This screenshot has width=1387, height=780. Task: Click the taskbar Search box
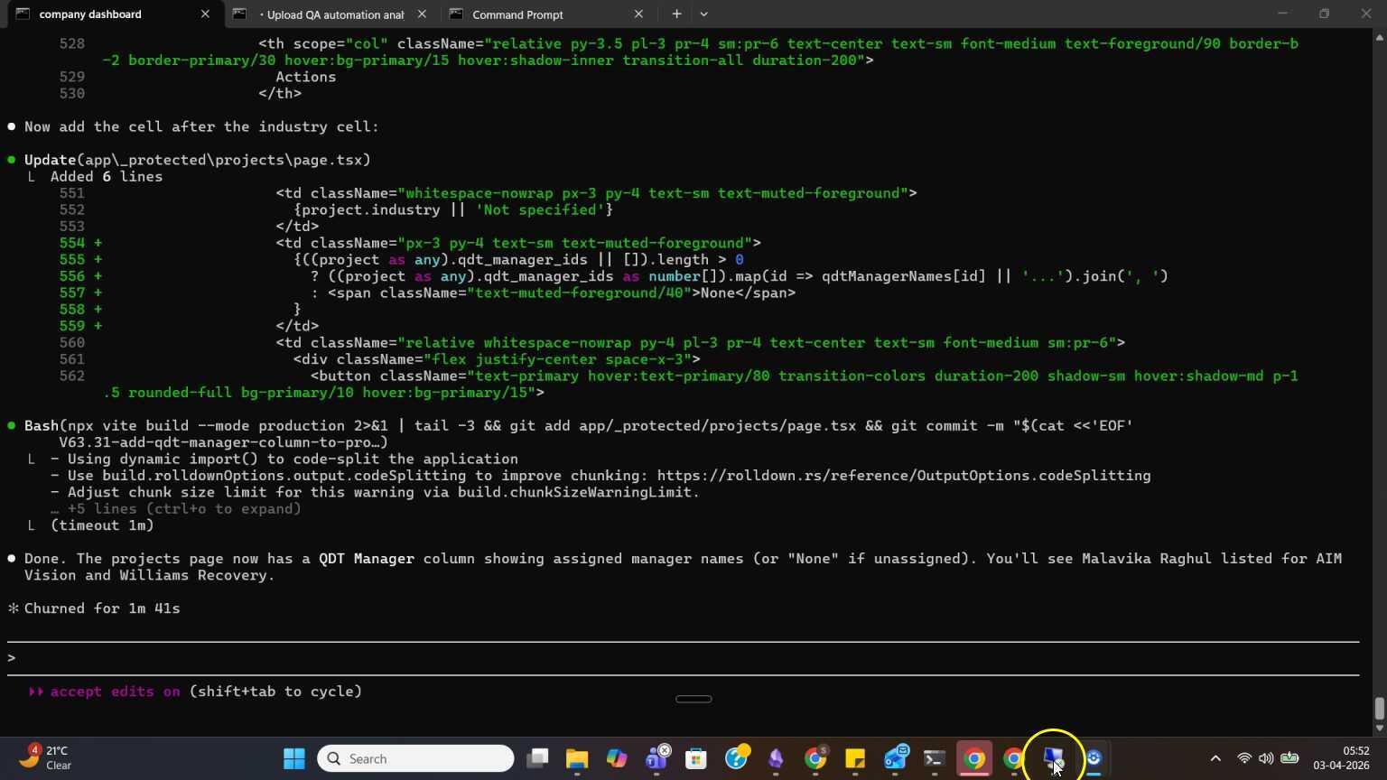(416, 759)
